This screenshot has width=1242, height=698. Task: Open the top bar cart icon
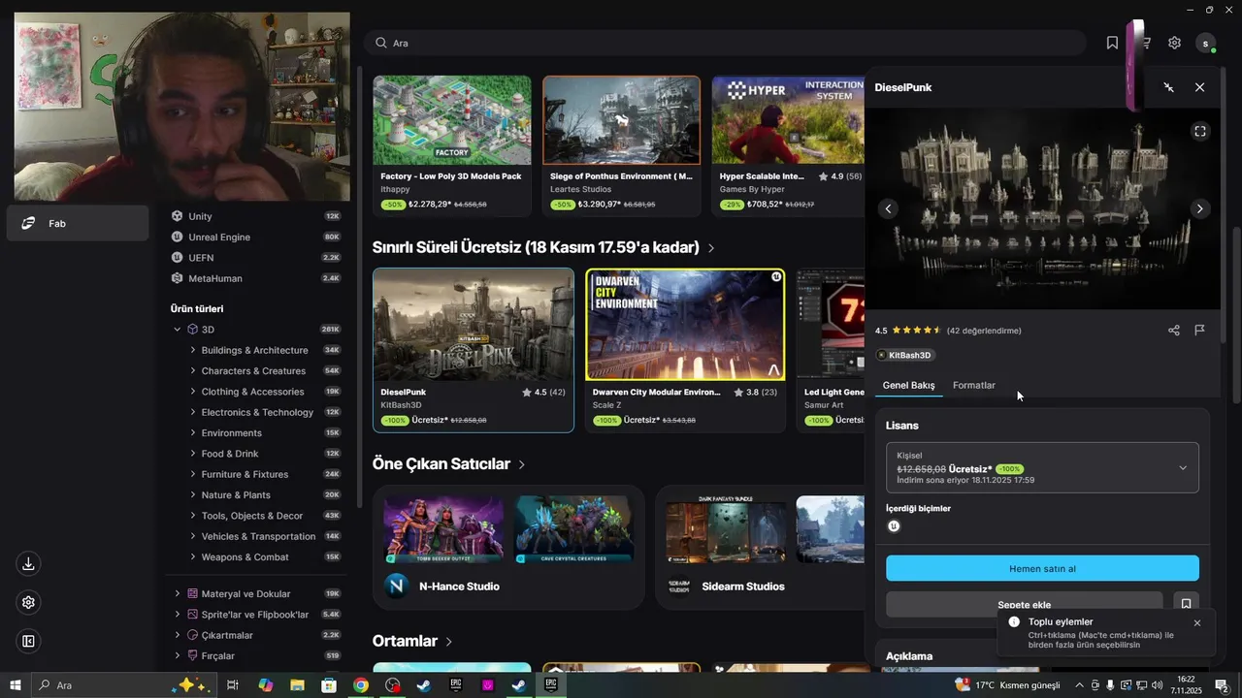[x=1145, y=43]
